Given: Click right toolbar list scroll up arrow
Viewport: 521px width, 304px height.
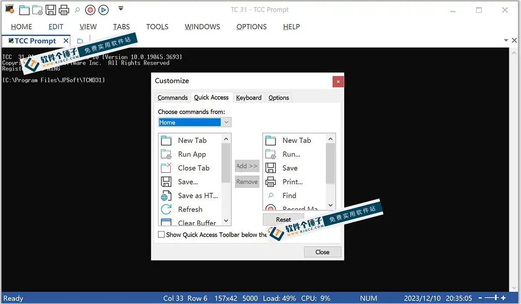Looking at the screenshot, I should [x=330, y=139].
